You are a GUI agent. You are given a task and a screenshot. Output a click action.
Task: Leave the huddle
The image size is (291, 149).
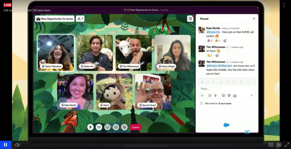coord(136,127)
